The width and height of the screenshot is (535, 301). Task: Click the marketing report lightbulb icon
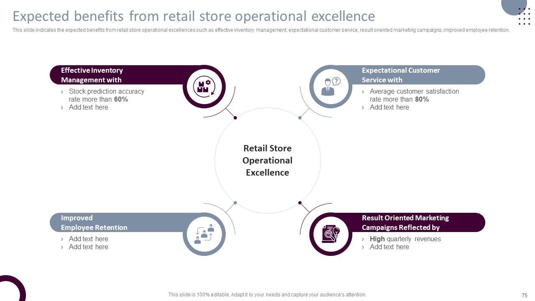point(331,234)
